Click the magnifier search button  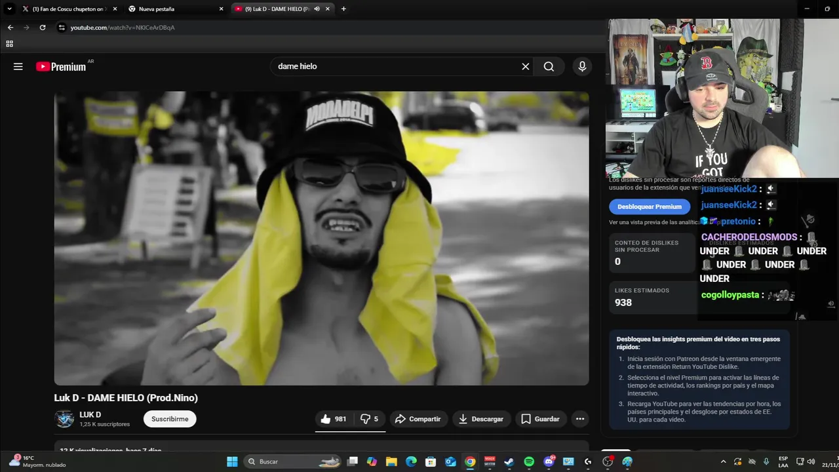(549, 66)
